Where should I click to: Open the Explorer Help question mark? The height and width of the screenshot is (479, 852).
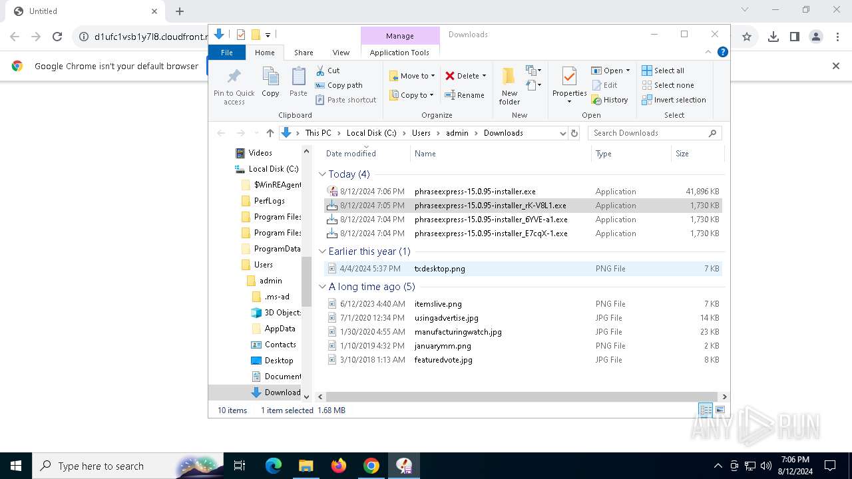coord(722,52)
